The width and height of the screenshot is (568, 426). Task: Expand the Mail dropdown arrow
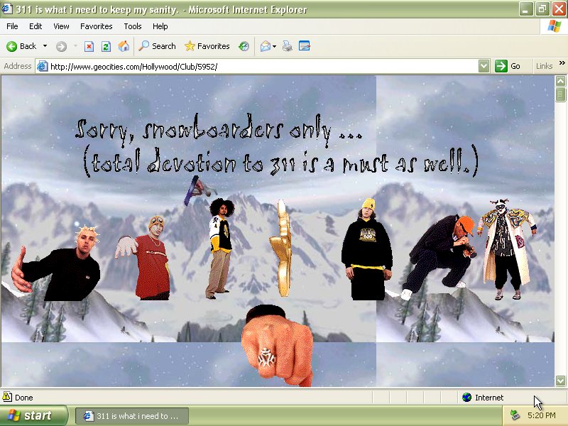point(274,46)
